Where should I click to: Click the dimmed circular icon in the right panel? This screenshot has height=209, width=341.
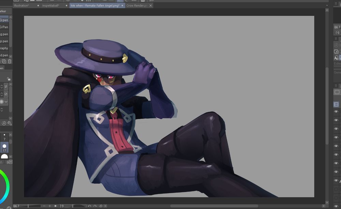(336, 45)
